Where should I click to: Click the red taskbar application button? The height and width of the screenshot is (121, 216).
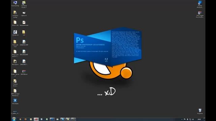36,119
